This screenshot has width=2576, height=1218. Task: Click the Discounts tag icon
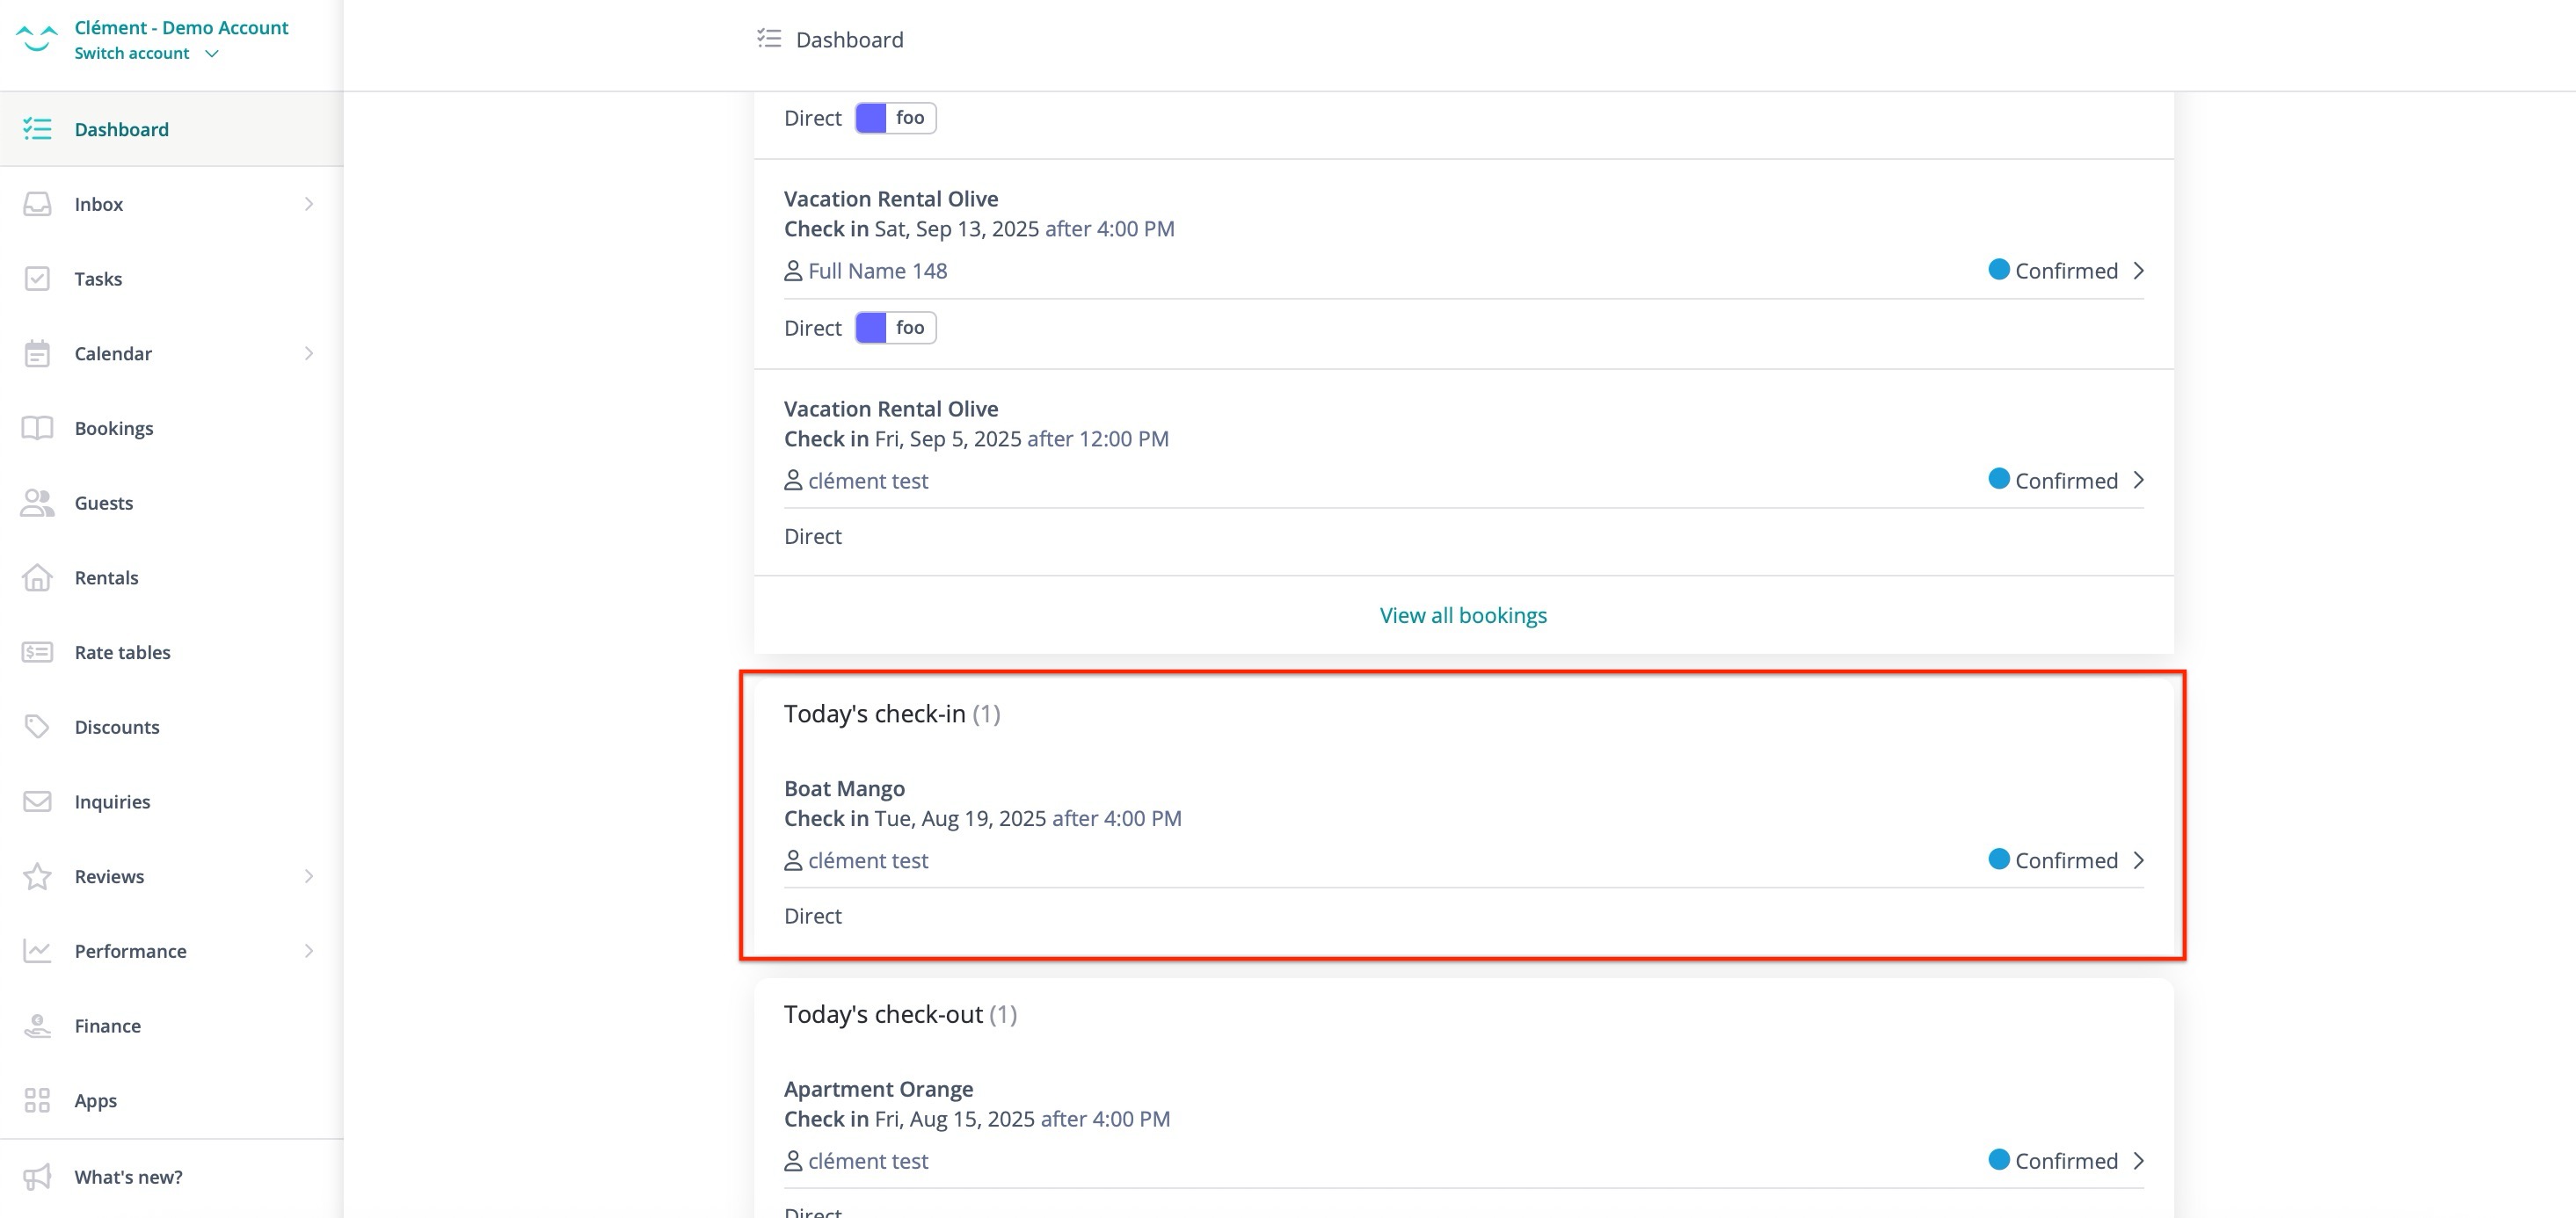point(37,727)
